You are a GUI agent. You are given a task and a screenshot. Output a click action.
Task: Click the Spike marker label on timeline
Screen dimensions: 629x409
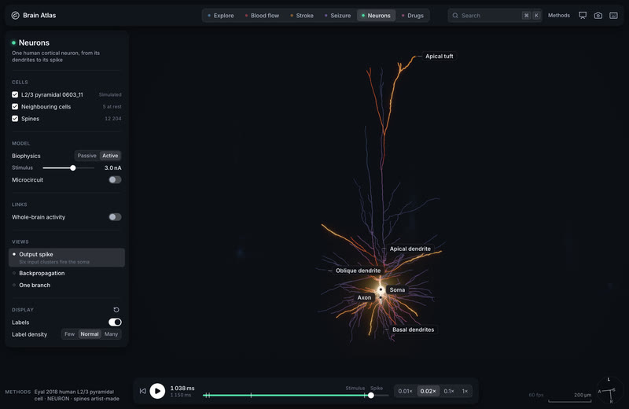tap(377, 388)
